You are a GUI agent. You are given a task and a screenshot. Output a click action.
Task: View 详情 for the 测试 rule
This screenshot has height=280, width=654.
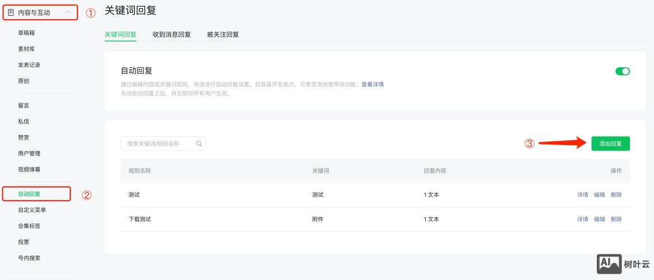(x=583, y=195)
